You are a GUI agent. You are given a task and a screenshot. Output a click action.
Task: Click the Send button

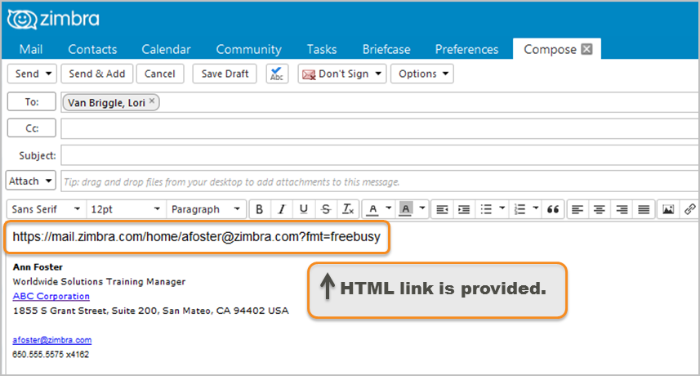click(27, 74)
